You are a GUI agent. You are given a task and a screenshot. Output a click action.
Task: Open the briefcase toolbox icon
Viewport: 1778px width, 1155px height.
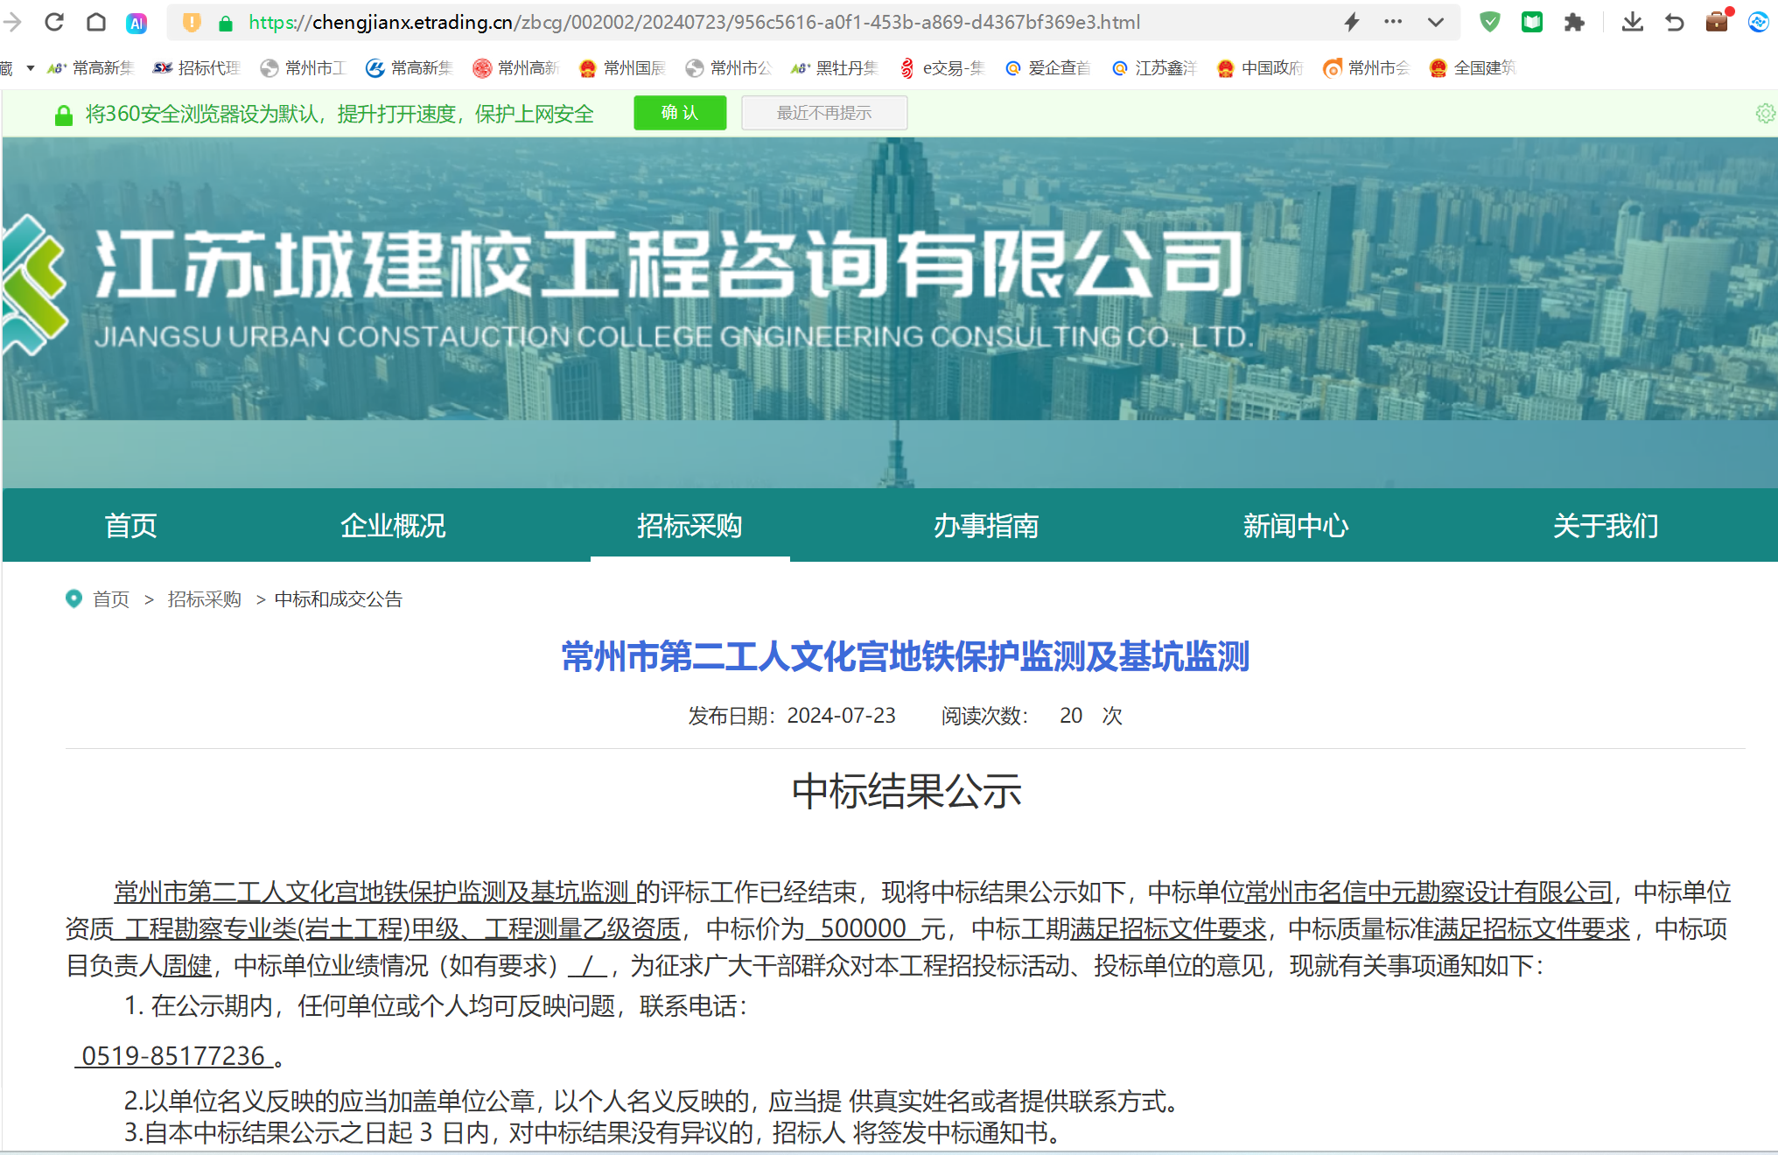1717,21
